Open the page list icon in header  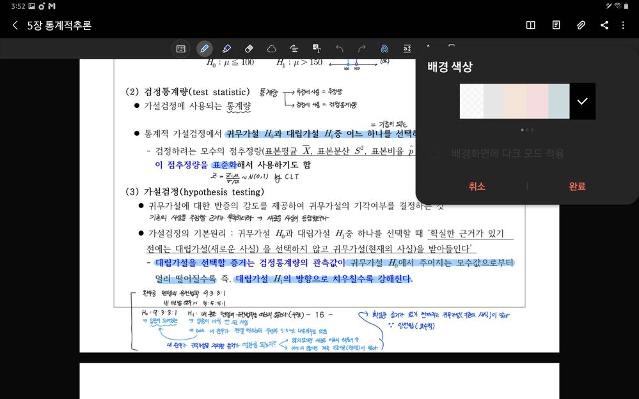click(x=556, y=26)
